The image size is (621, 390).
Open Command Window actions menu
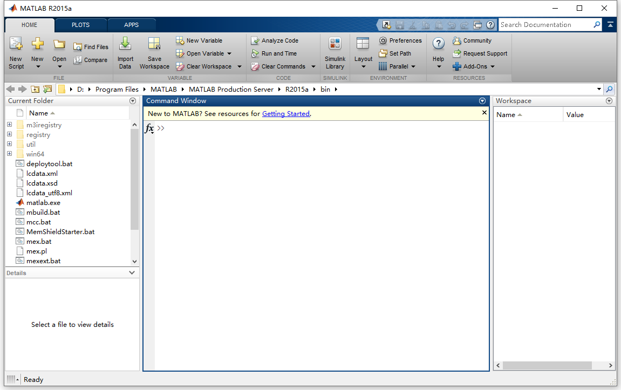click(x=482, y=101)
